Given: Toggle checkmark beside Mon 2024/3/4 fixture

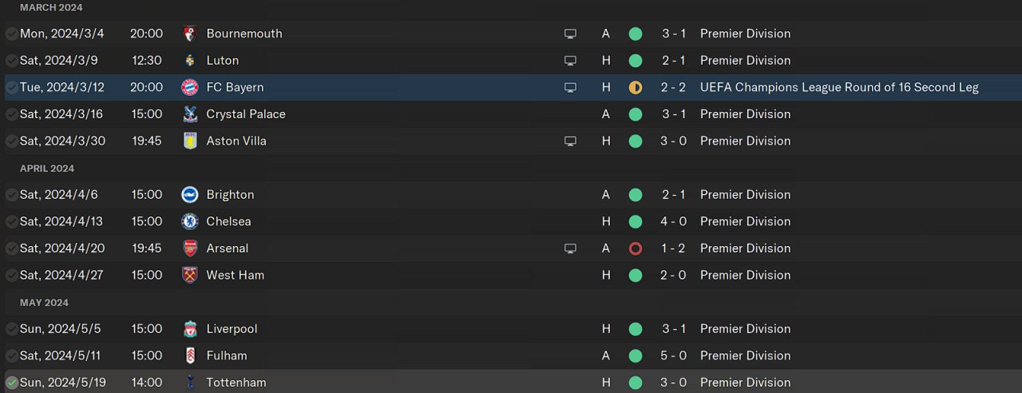Looking at the screenshot, I should click(x=12, y=34).
